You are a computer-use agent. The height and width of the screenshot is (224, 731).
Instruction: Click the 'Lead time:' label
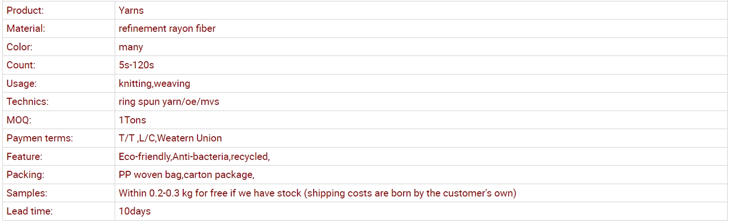click(x=30, y=211)
